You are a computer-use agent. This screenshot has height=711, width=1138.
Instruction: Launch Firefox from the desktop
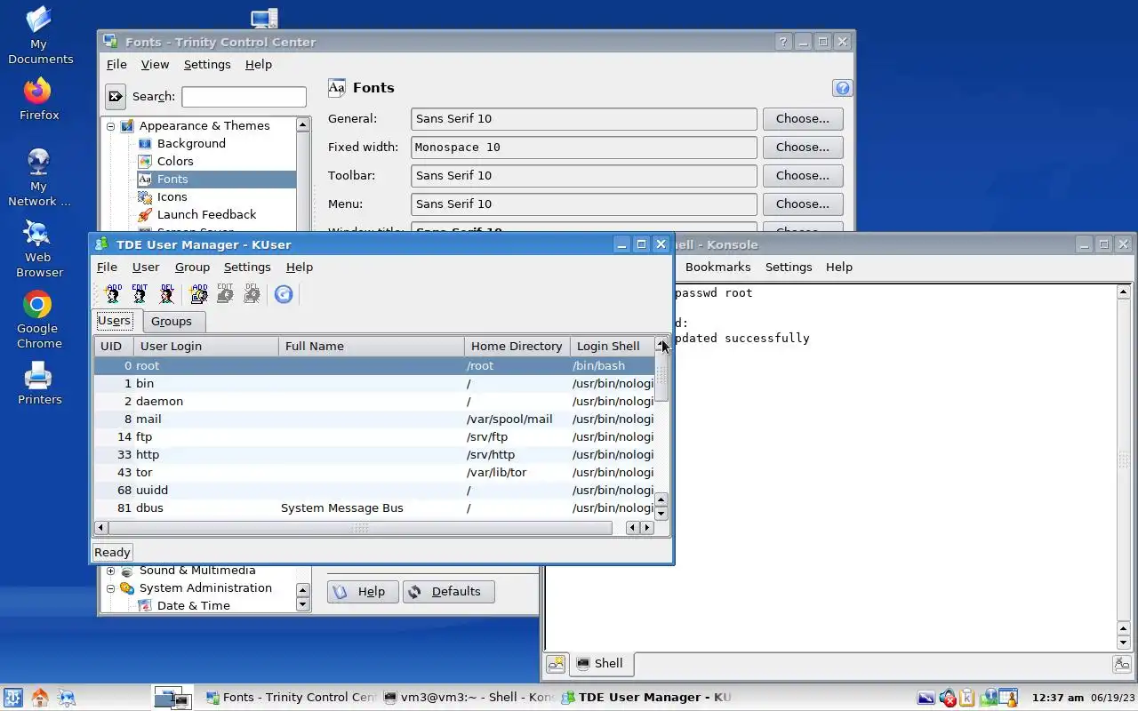coord(39,100)
